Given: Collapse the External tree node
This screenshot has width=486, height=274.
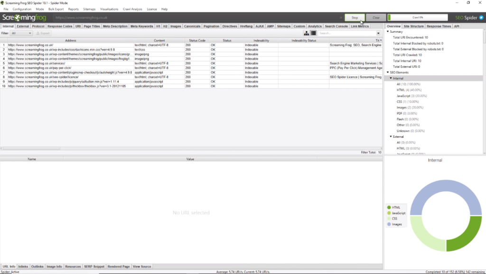Looking at the screenshot, I should [391, 137].
